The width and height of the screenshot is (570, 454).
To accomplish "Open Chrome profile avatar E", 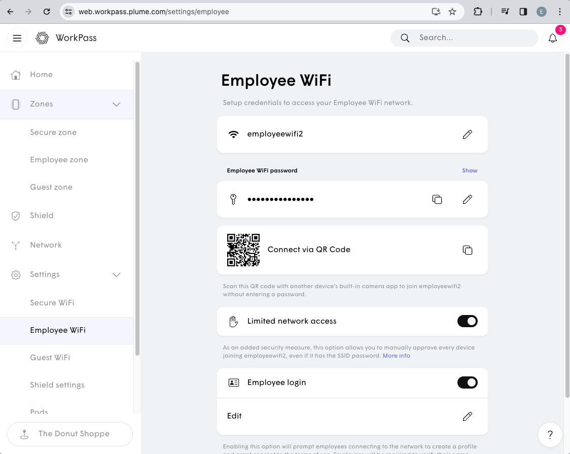I will [541, 12].
